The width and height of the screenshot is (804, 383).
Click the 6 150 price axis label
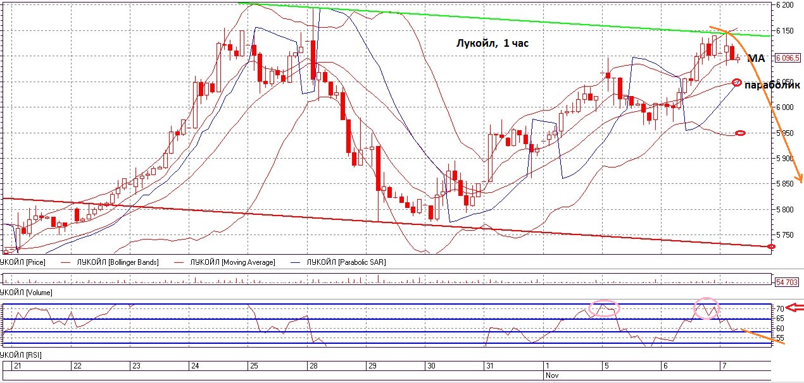[x=784, y=31]
